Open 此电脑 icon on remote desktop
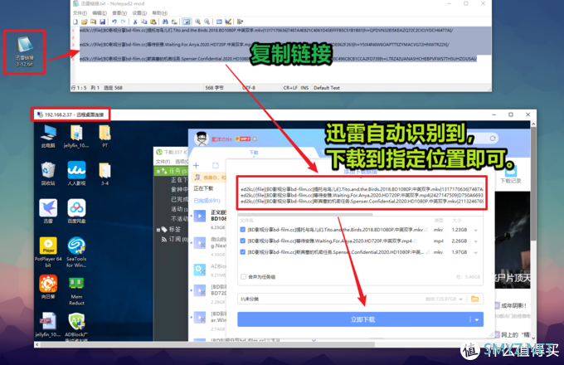 (x=48, y=137)
